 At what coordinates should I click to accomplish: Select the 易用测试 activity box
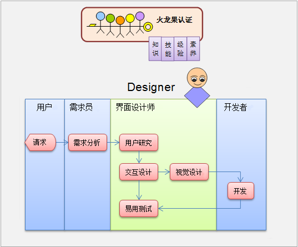point(139,208)
